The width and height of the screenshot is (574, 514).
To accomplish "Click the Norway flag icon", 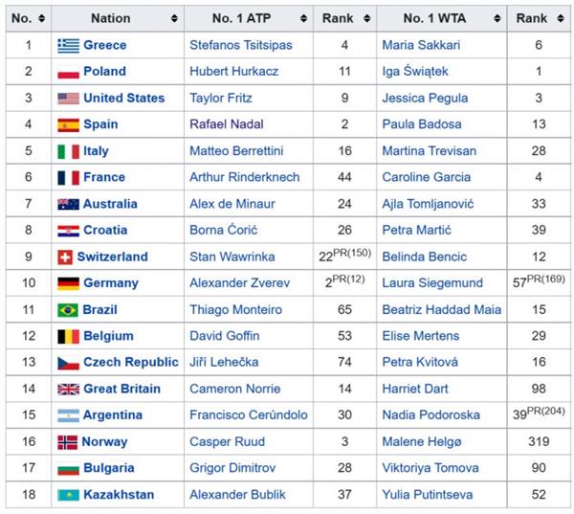I will pos(68,442).
